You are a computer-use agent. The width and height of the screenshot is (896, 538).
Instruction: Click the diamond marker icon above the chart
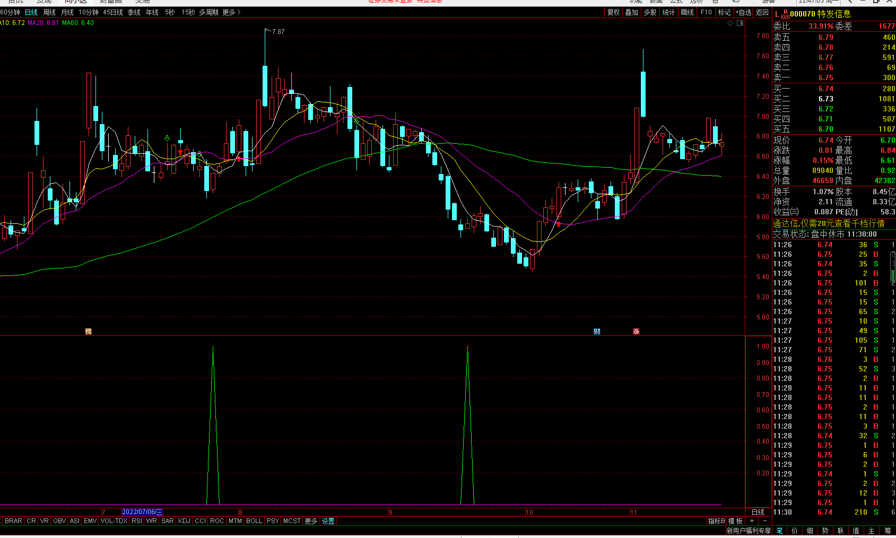pyautogui.click(x=730, y=23)
